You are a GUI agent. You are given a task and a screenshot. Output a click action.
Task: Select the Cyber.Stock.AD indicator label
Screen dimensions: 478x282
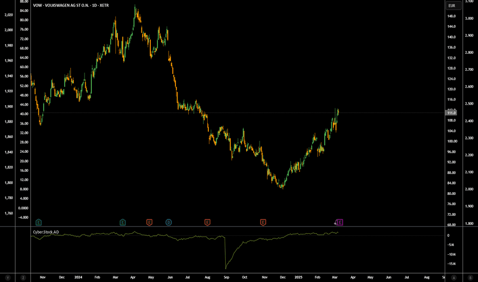point(46,232)
